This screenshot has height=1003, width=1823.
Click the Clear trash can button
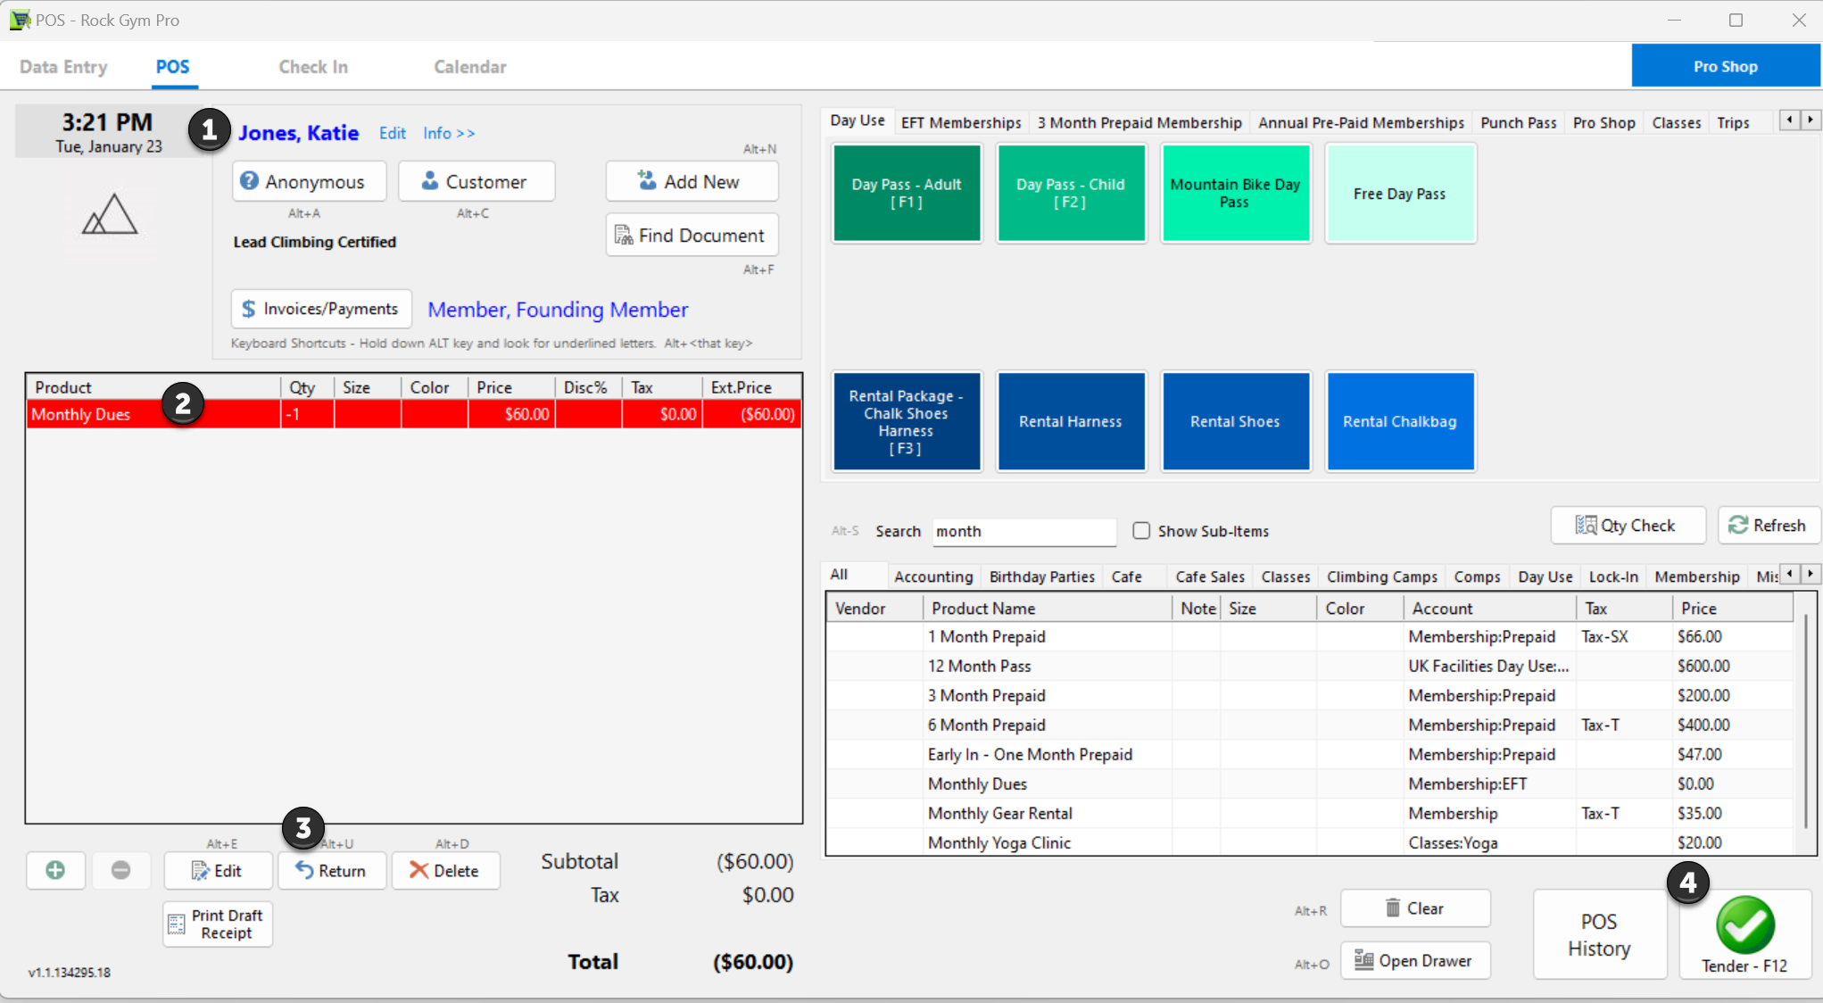coord(1415,908)
